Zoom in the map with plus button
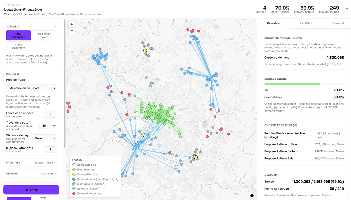The height and width of the screenshot is (200, 351). pyautogui.click(x=72, y=24)
